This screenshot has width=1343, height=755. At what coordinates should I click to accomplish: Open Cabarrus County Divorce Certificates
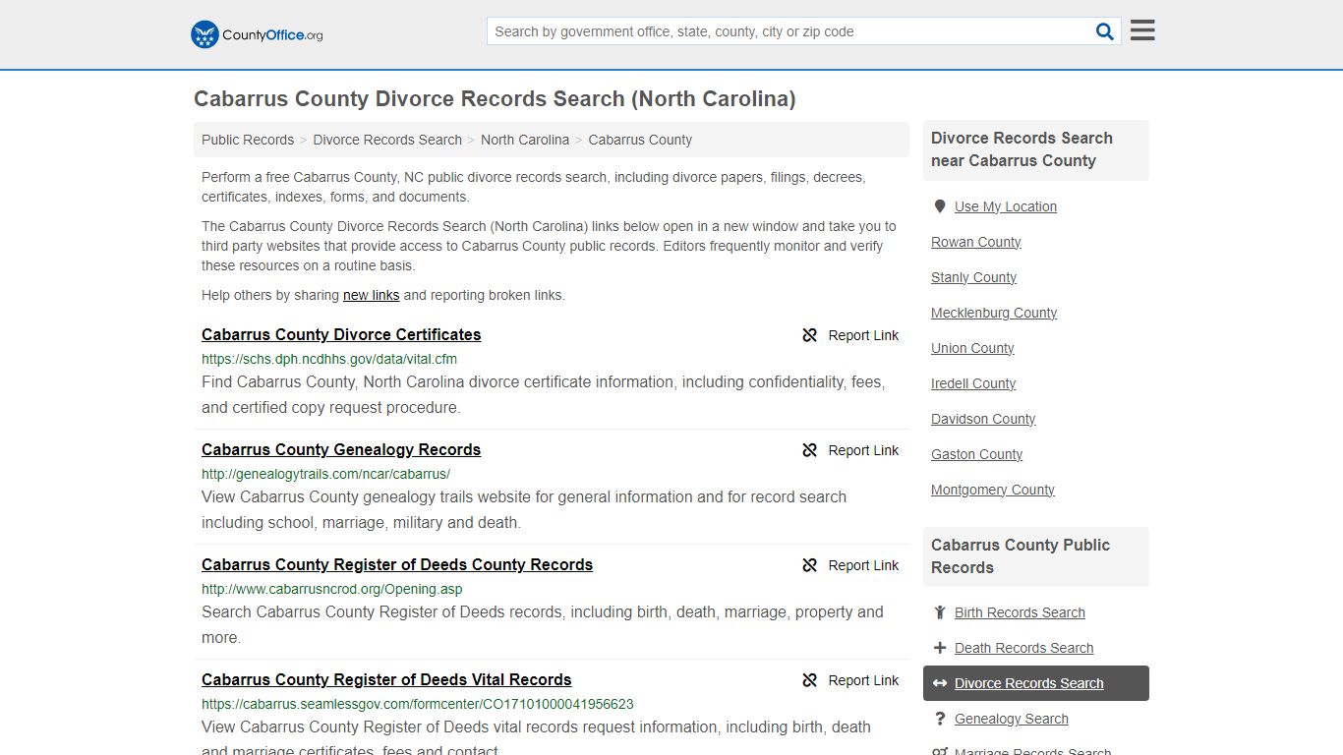click(x=341, y=334)
